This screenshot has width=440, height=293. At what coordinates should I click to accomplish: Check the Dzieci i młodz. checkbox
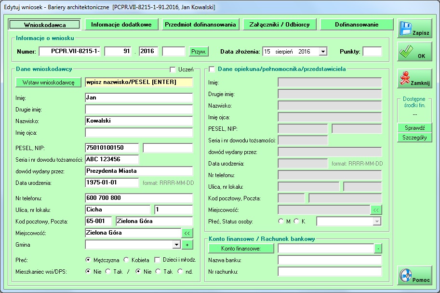pyautogui.click(x=157, y=260)
